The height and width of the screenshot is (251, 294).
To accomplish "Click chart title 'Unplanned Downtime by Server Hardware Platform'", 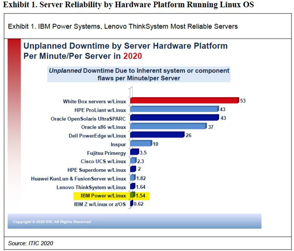I will tap(125, 46).
